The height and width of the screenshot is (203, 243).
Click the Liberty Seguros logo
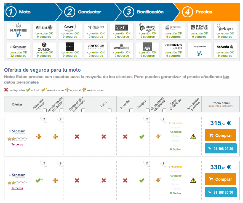(148, 28)
